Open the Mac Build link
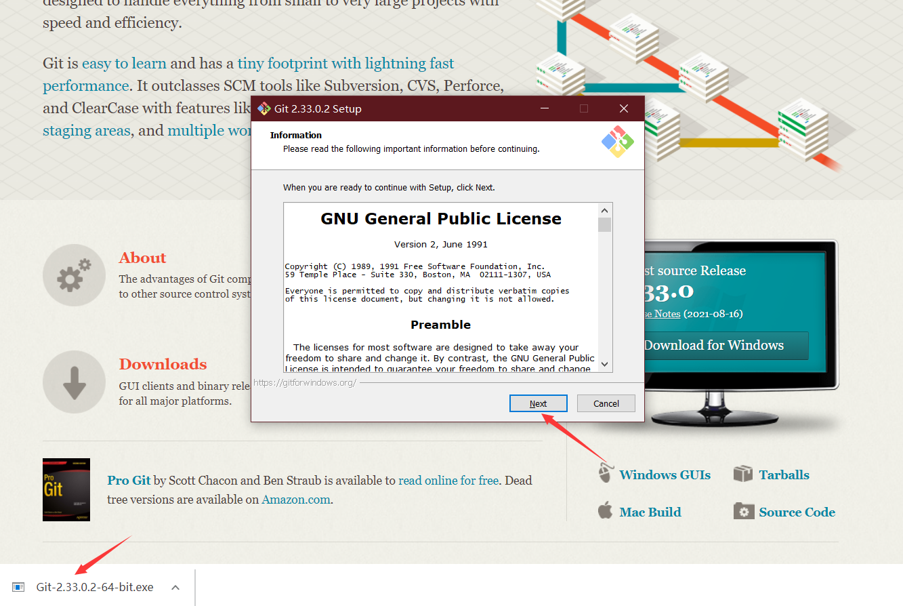The width and height of the screenshot is (903, 606). pyautogui.click(x=650, y=512)
